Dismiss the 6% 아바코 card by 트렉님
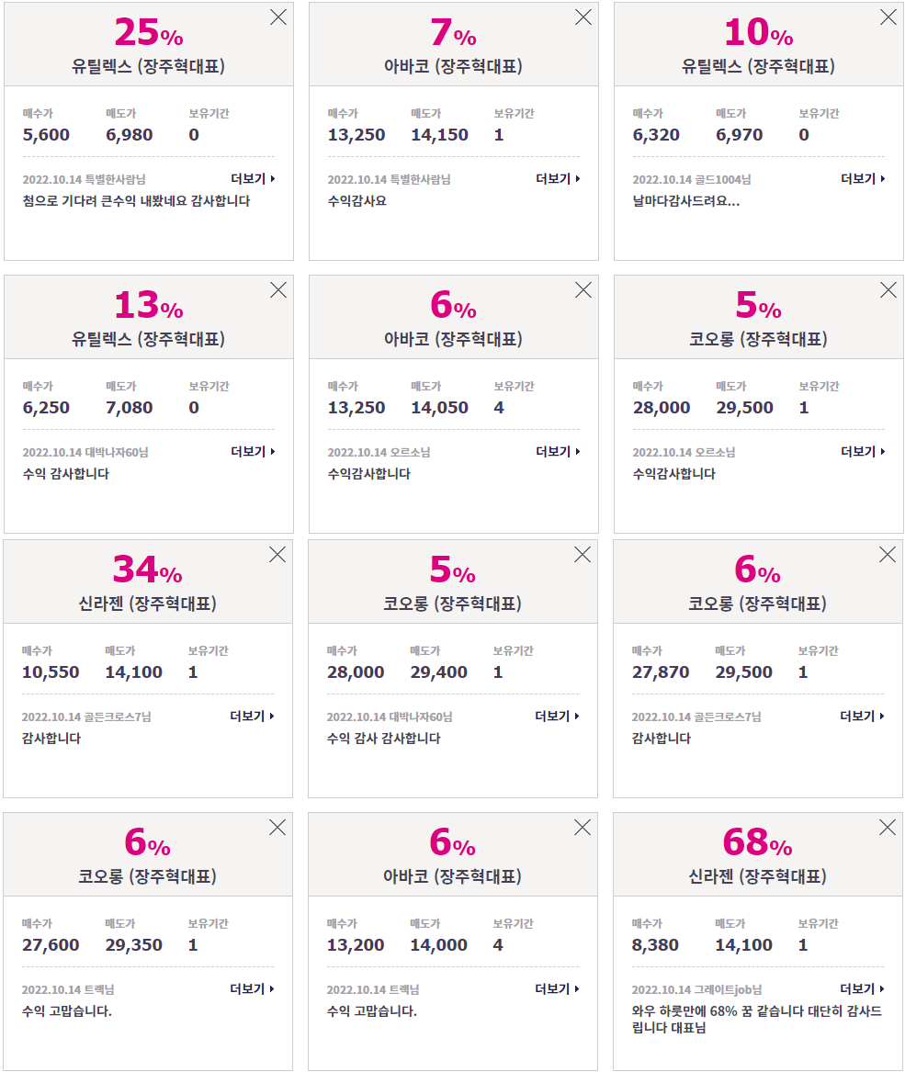 583,828
